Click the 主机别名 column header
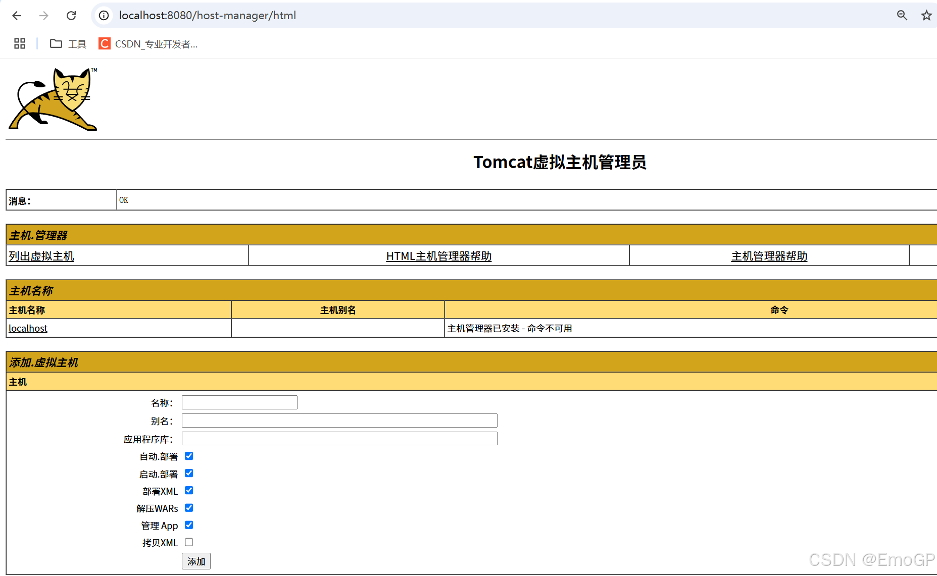Image resolution: width=937 pixels, height=576 pixels. coord(338,310)
